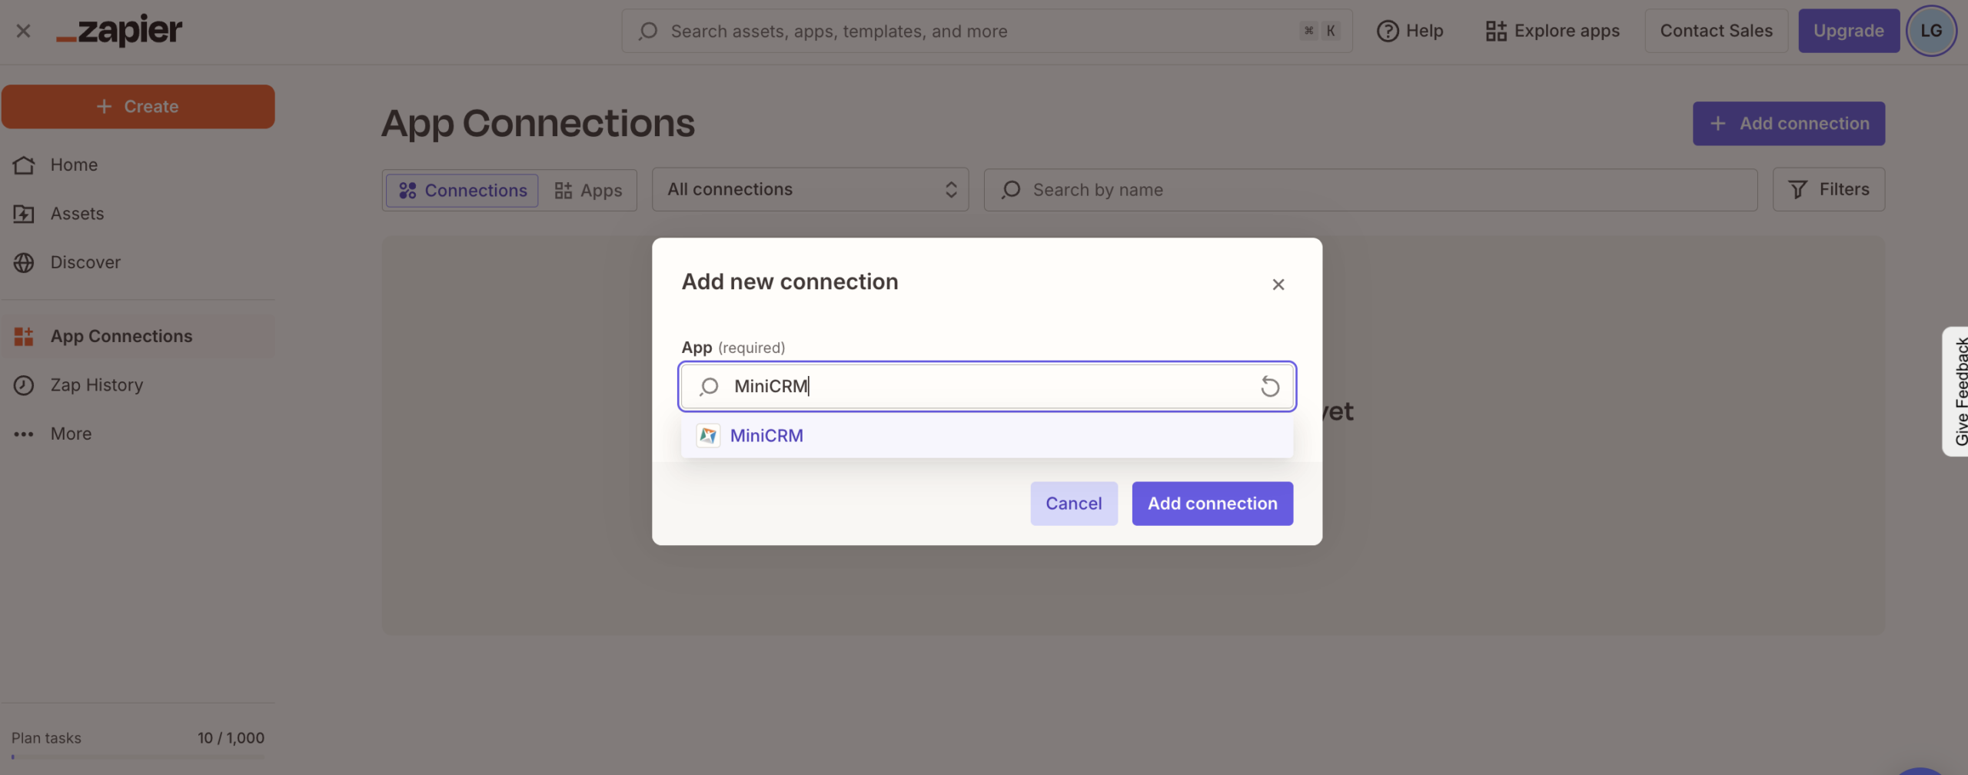Screen dimensions: 1968x775
Task: Confirm with the dialog's Add connection button
Action: pyautogui.click(x=1212, y=504)
